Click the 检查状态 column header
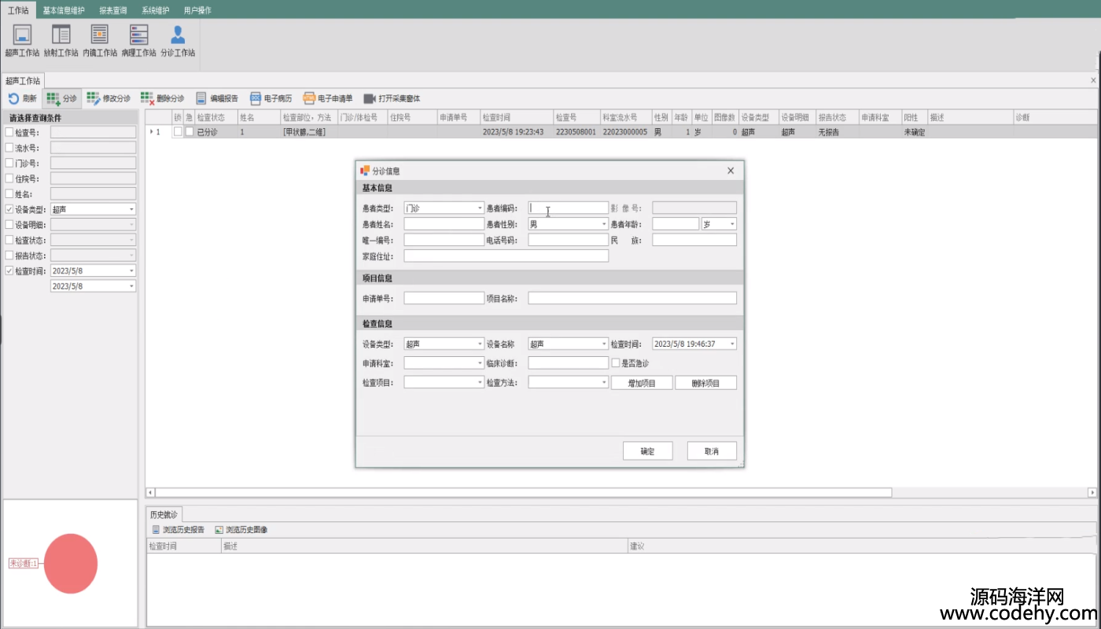Viewport: 1101px width, 629px height. pos(216,117)
